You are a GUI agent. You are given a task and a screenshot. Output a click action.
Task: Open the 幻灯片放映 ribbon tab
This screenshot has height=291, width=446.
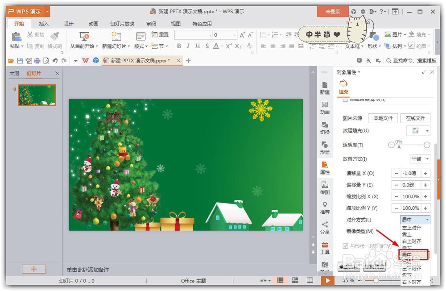pyautogui.click(x=122, y=24)
